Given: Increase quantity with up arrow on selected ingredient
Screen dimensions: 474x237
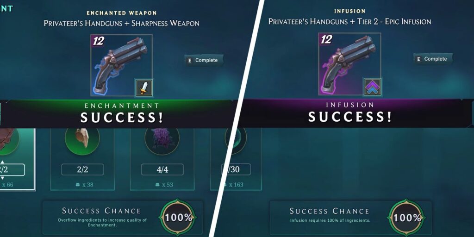Looking at the screenshot, I should [x=2, y=162].
